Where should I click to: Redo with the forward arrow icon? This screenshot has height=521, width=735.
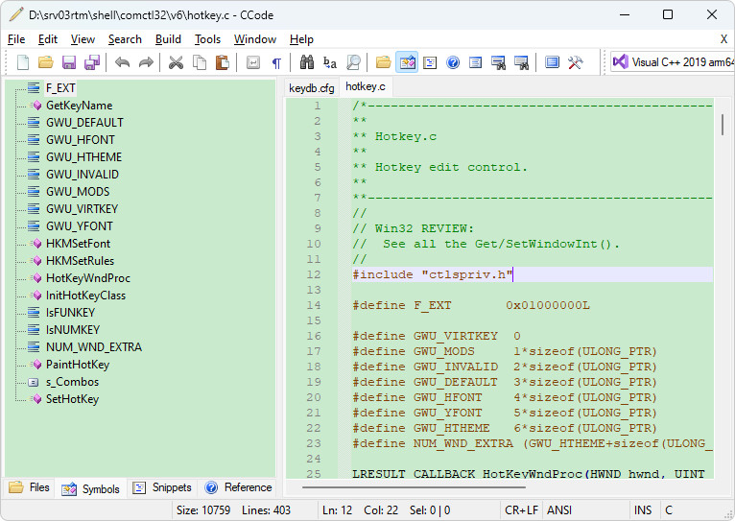pos(146,62)
